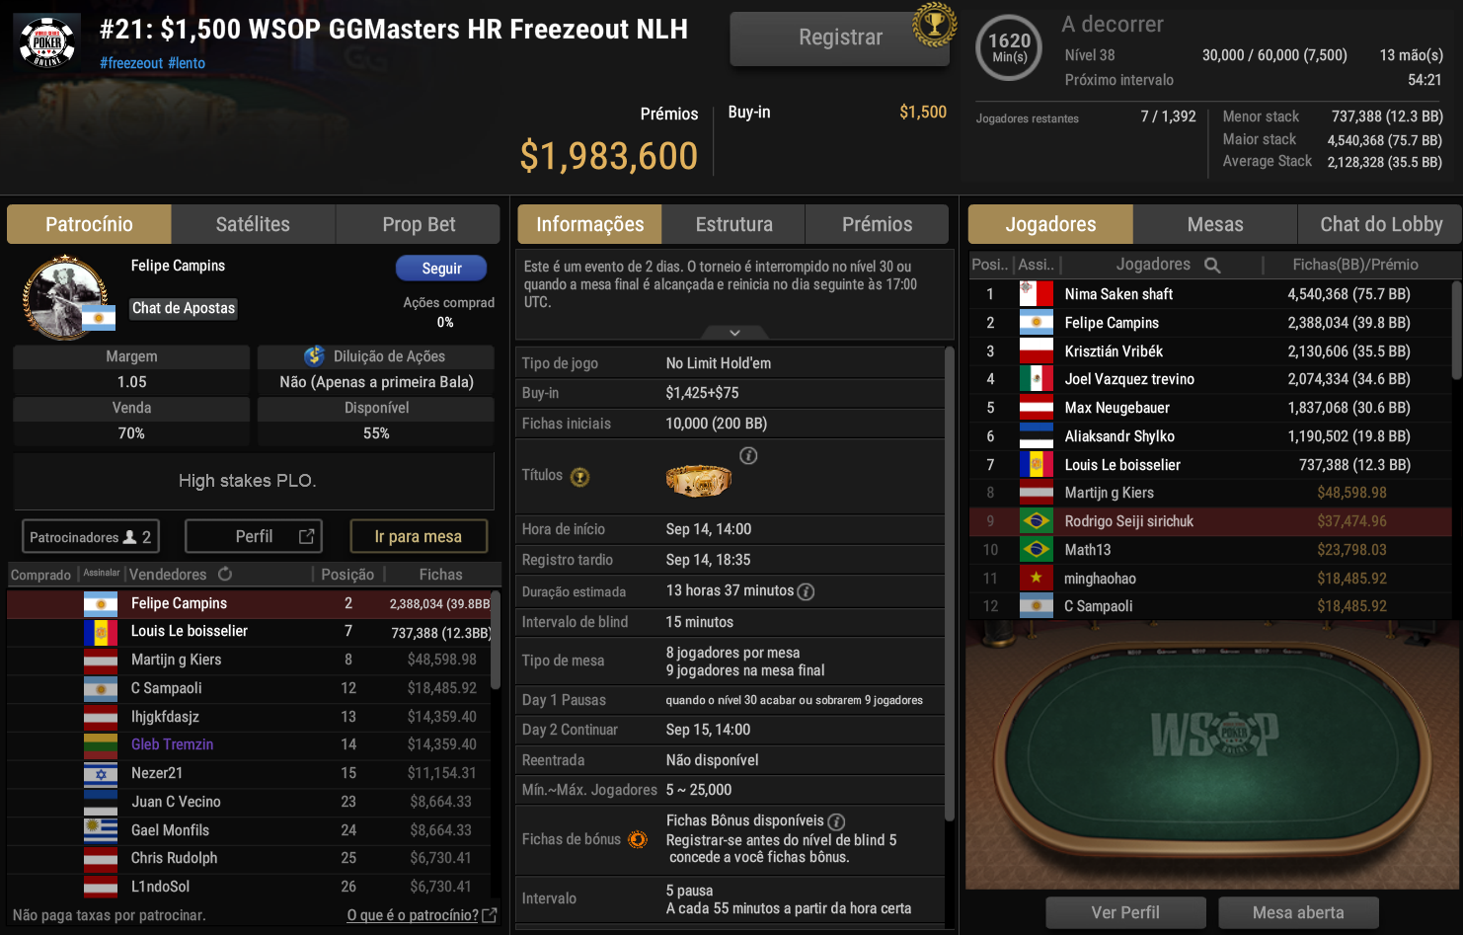Open the Patrocinadores 2 list
1463x935 pixels.
coord(91,537)
